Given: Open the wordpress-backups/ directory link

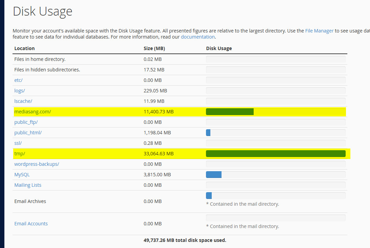Looking at the screenshot, I should [37, 164].
